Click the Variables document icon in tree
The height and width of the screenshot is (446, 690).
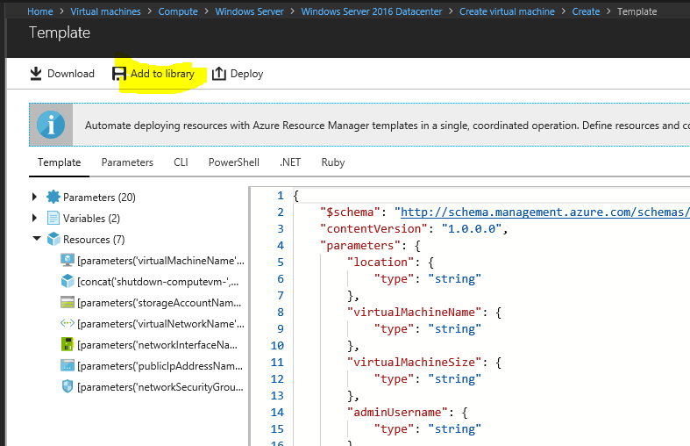tap(53, 218)
